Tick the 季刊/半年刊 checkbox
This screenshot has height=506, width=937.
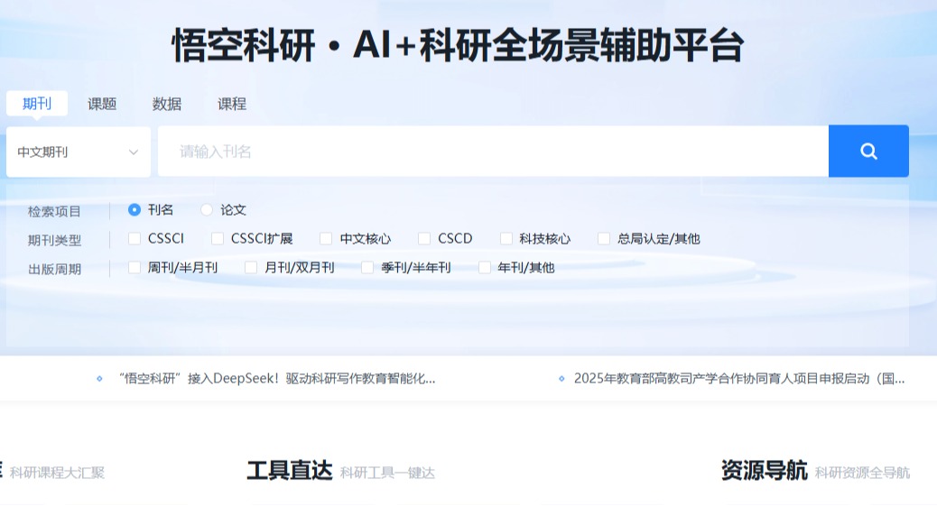click(367, 268)
